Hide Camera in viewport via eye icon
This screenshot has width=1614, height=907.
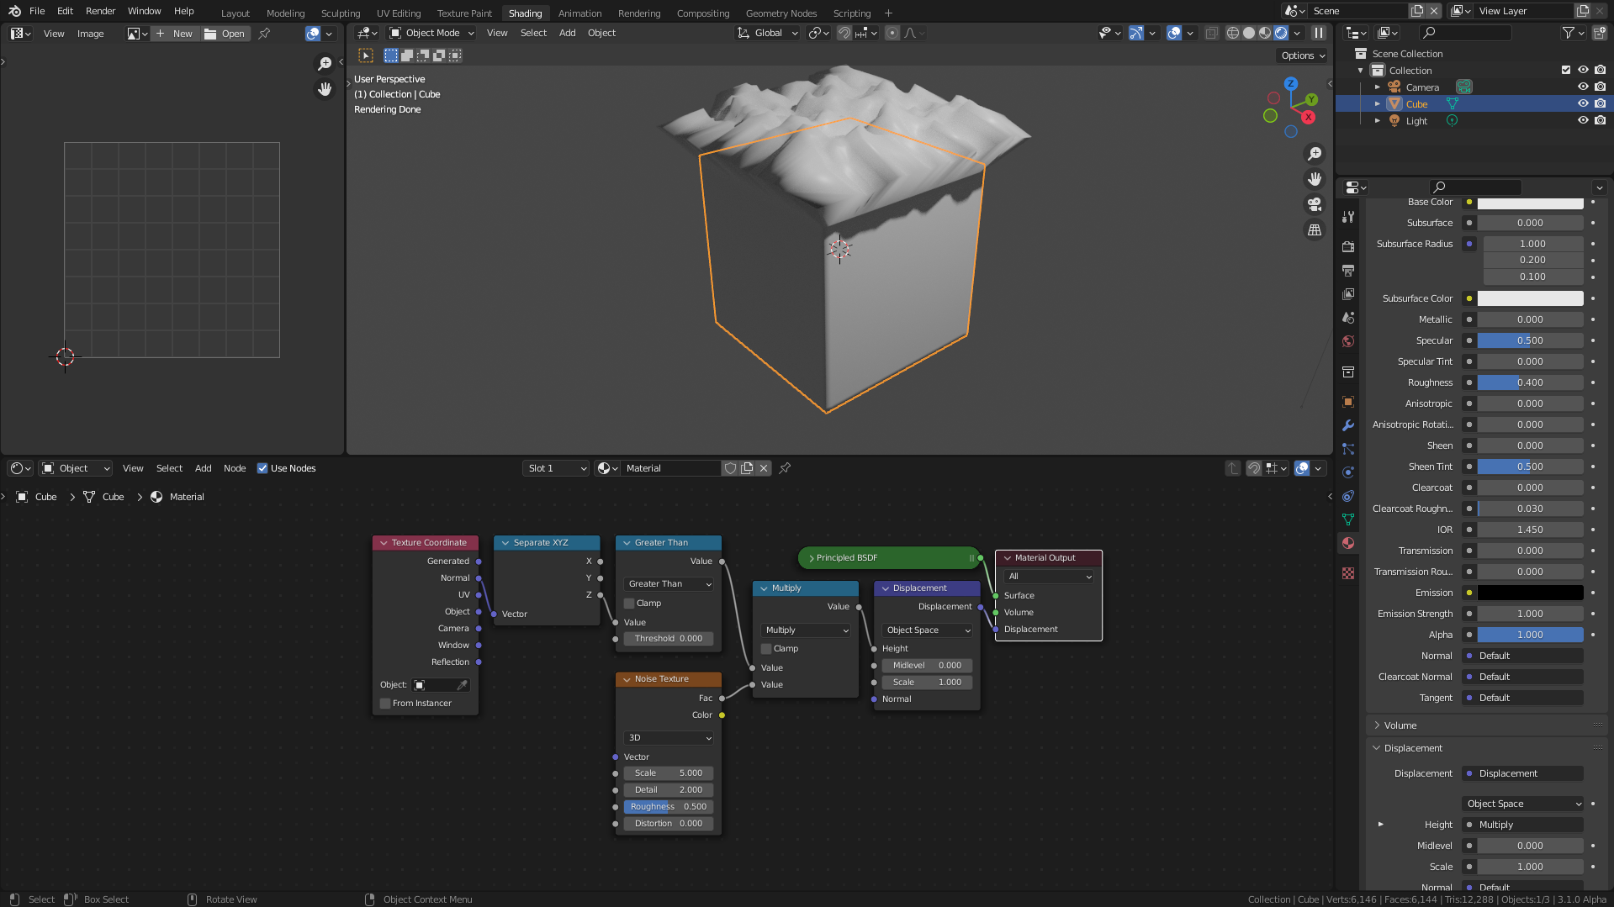click(1583, 87)
